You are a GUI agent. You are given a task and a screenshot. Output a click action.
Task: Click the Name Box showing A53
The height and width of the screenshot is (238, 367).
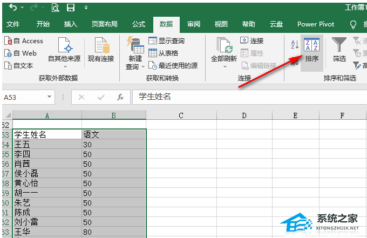click(x=24, y=97)
